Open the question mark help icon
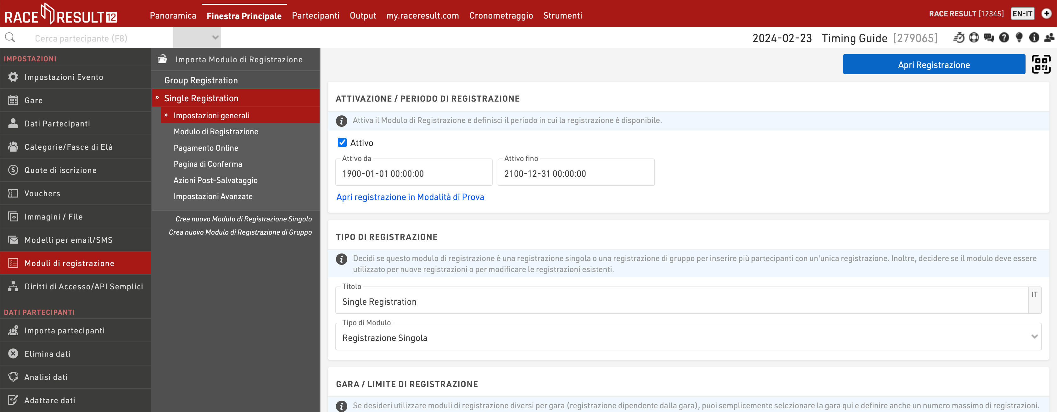 click(1004, 38)
